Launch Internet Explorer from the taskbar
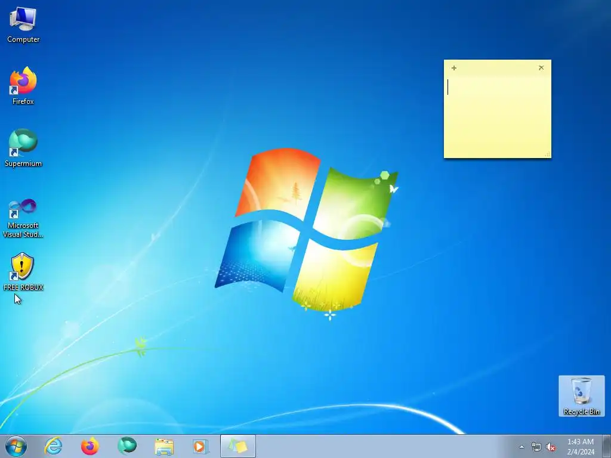Viewport: 611px width, 458px height. click(x=53, y=446)
